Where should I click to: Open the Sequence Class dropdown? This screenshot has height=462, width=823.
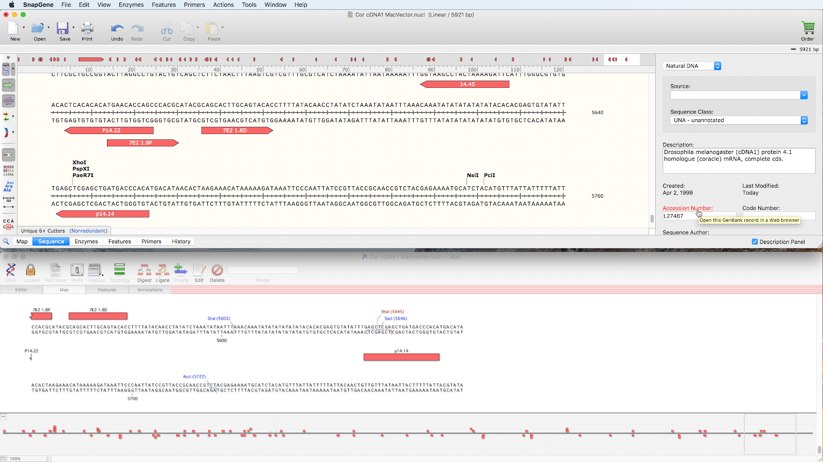pyautogui.click(x=804, y=120)
